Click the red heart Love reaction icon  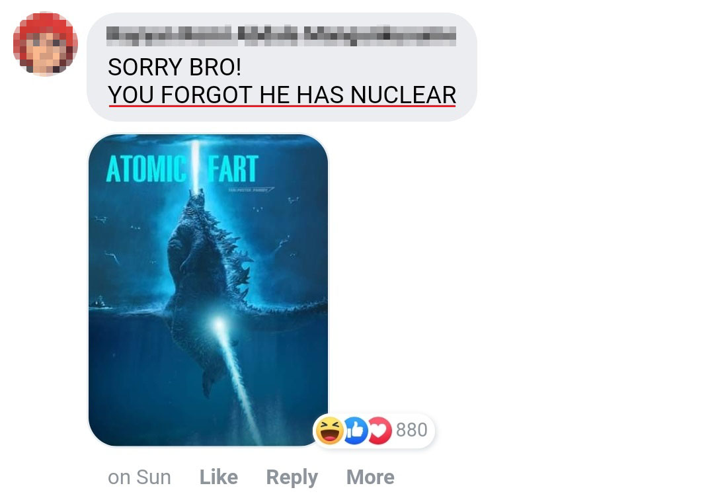point(379,431)
